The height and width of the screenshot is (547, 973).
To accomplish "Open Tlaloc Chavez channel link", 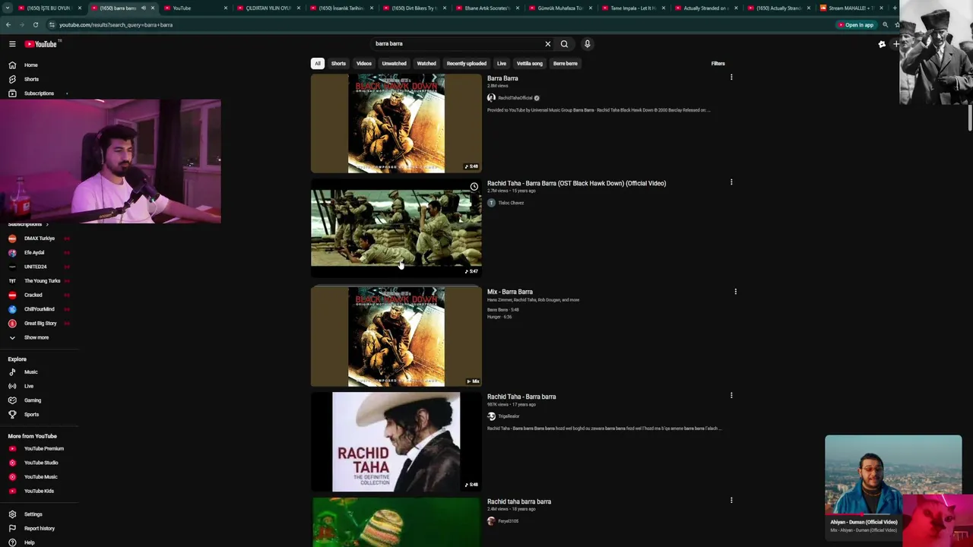I will click(x=511, y=203).
